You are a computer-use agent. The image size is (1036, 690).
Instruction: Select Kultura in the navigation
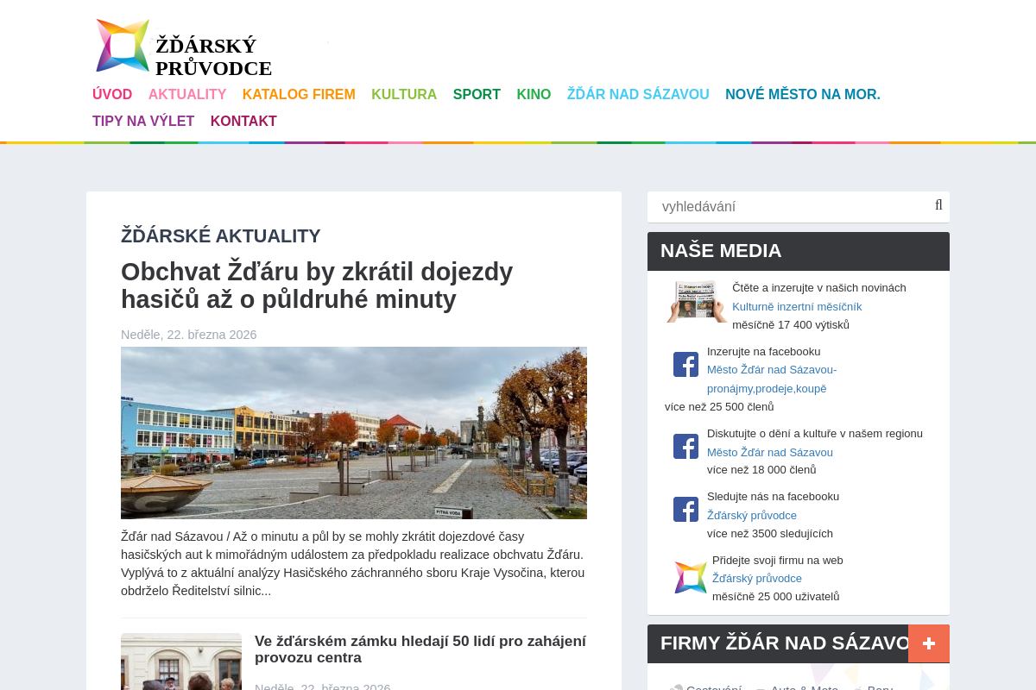coord(404,95)
